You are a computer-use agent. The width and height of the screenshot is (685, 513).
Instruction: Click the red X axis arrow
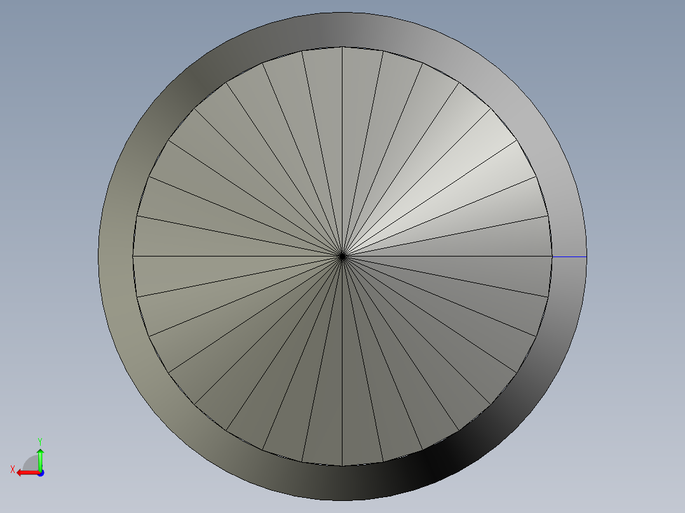[25, 472]
